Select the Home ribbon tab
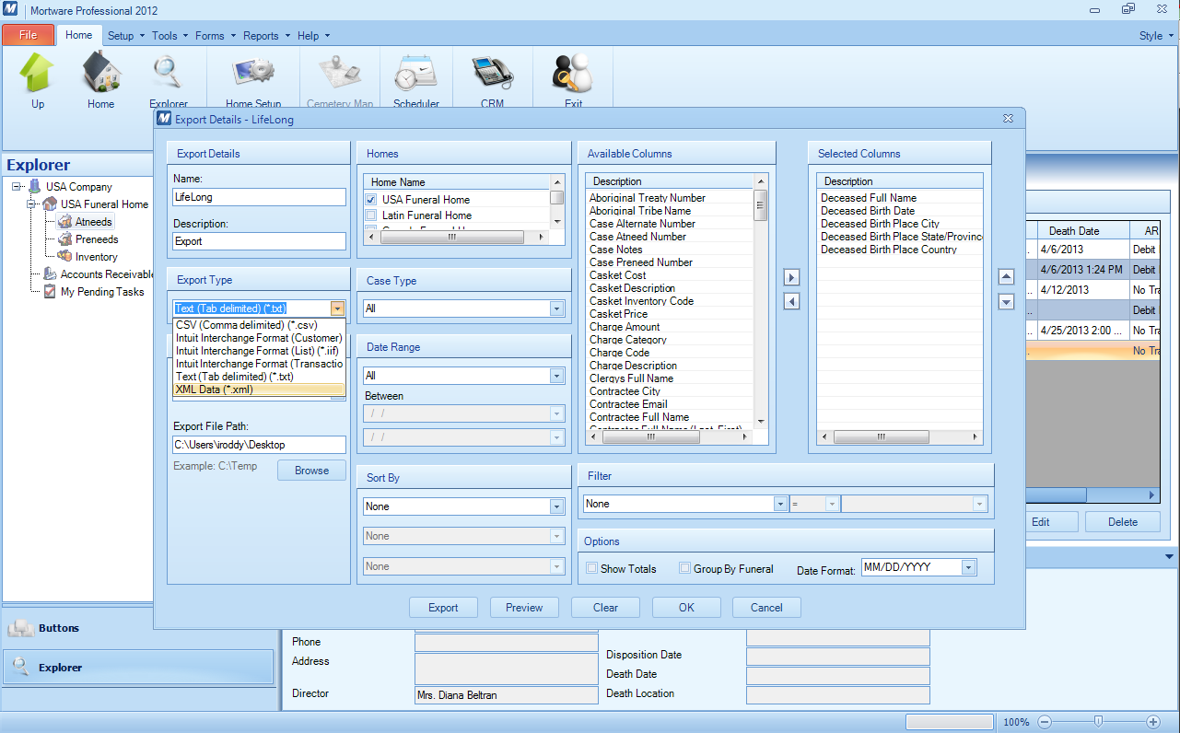This screenshot has width=1180, height=733. (78, 35)
